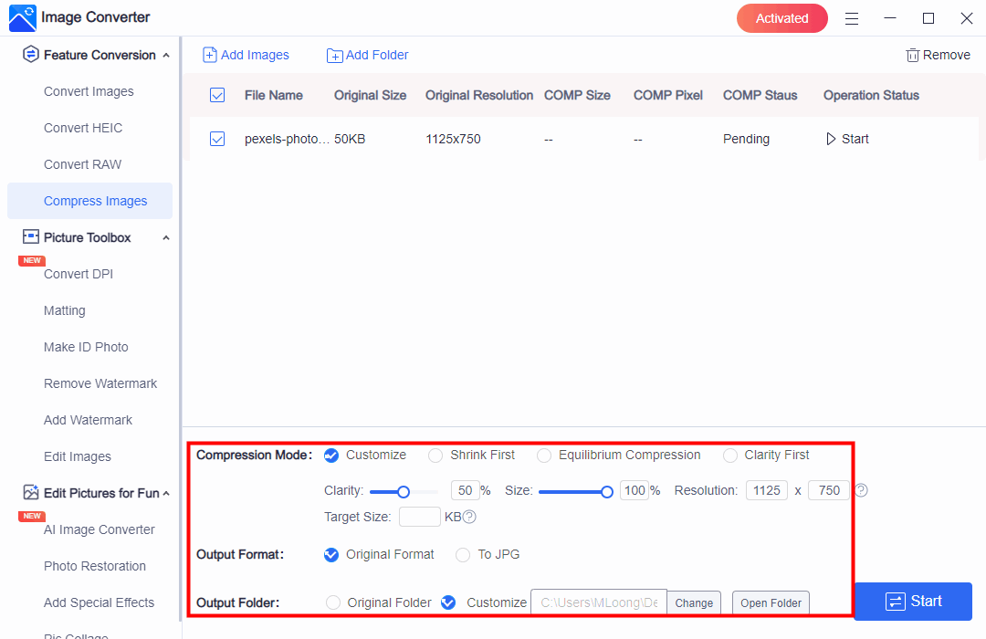986x639 pixels.
Task: Select Shrink First compression mode
Action: [x=435, y=455]
